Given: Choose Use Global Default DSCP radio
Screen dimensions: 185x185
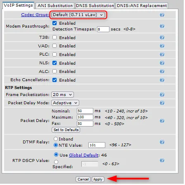Looking at the screenshot, I should tap(56, 155).
